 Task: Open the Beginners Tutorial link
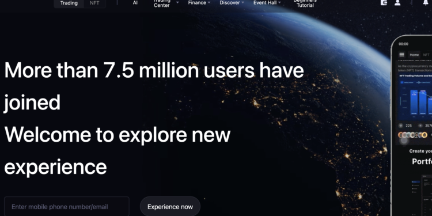(305, 3)
